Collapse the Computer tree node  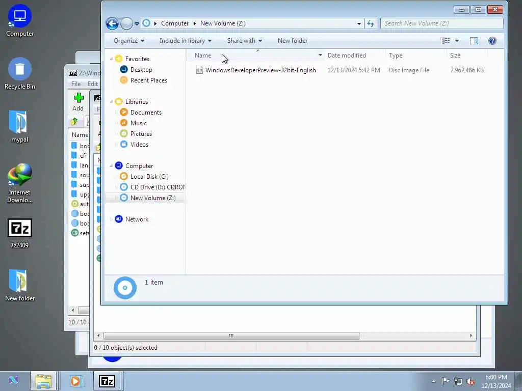(x=111, y=166)
